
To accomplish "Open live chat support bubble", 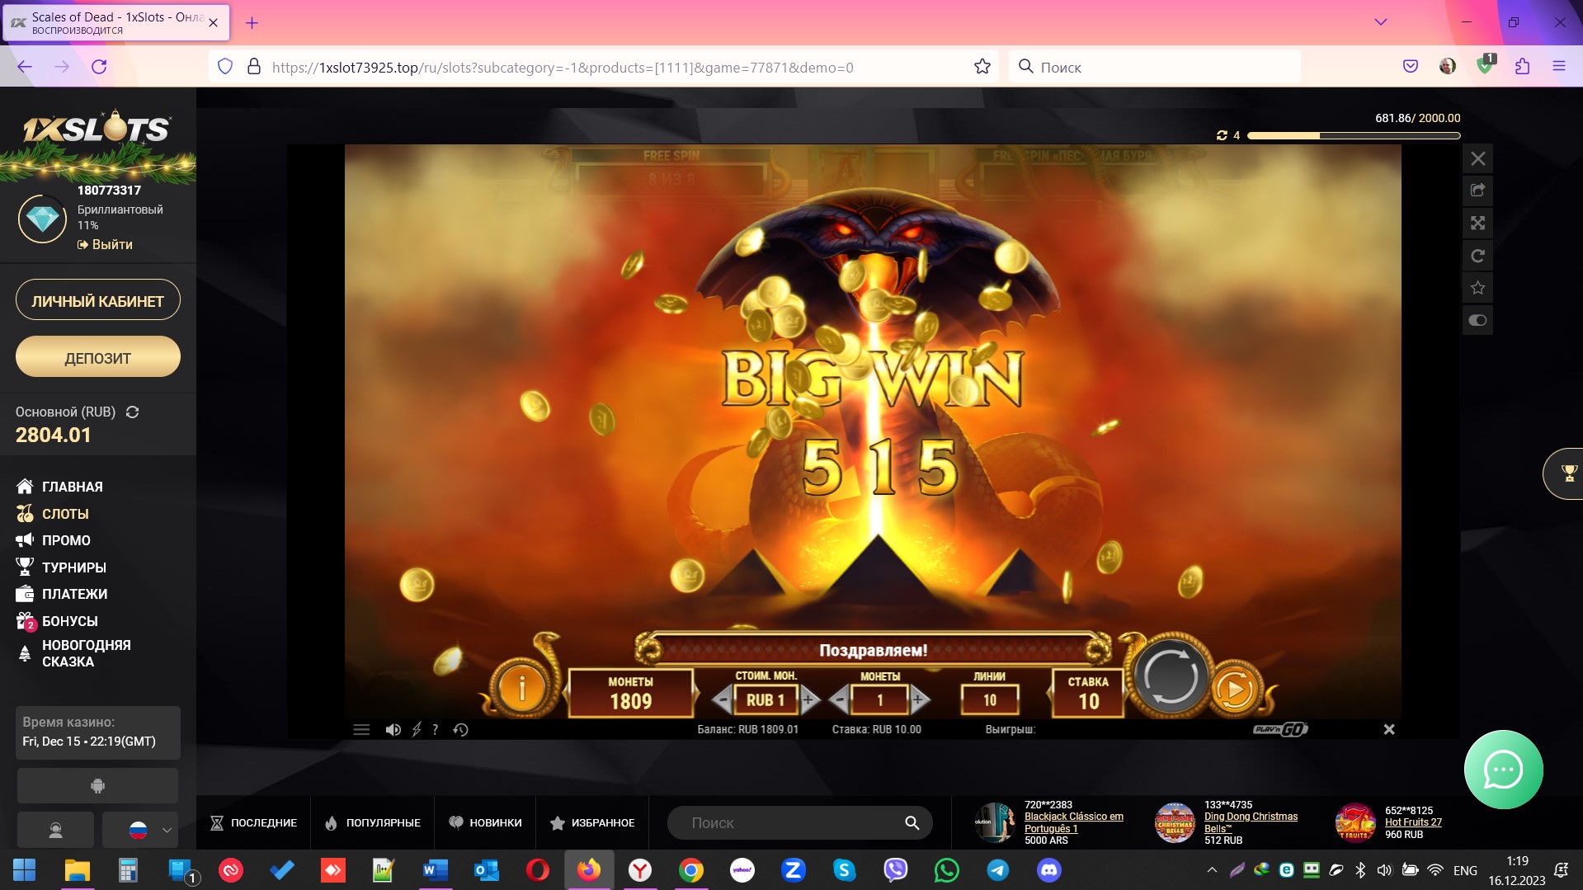I will 1503,770.
